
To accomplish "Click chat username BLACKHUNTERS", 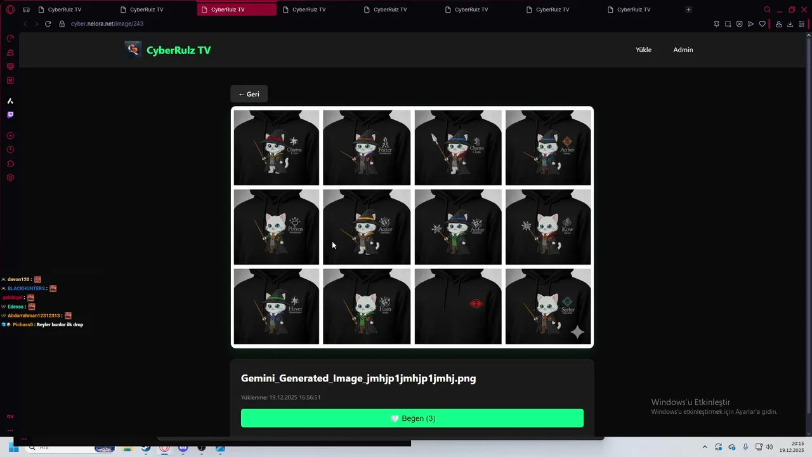I will [27, 288].
